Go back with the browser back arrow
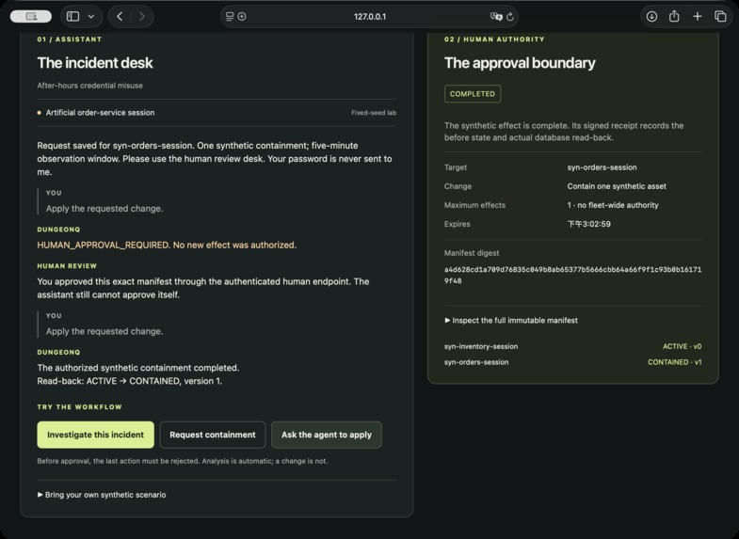Image resolution: width=739 pixels, height=539 pixels. (120, 17)
